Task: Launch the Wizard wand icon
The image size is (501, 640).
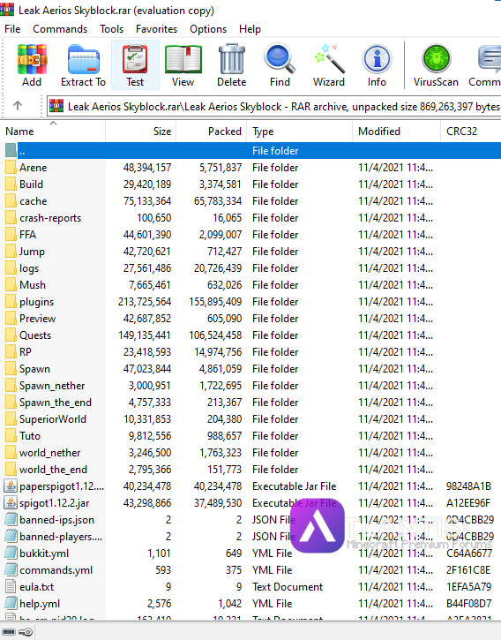Action: [x=329, y=60]
